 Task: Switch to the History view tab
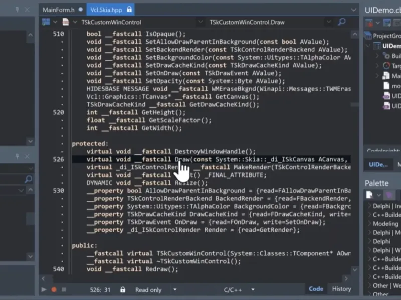pyautogui.click(x=341, y=289)
